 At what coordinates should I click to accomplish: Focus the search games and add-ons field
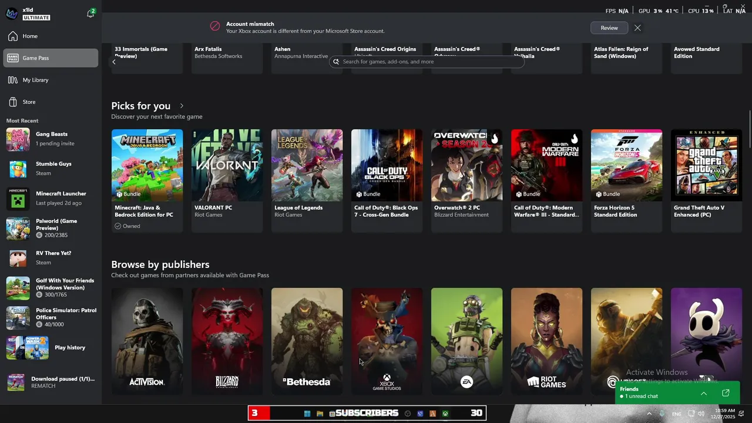tap(427, 62)
